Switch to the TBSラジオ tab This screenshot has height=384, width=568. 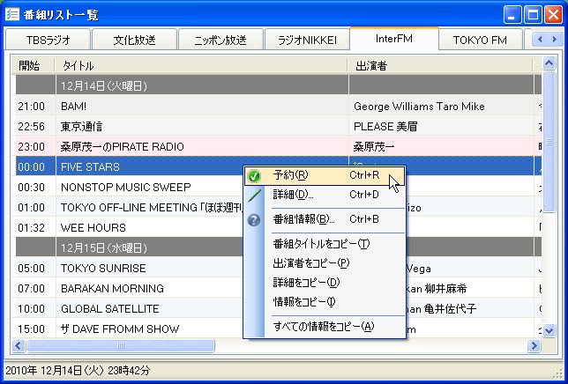pos(48,40)
